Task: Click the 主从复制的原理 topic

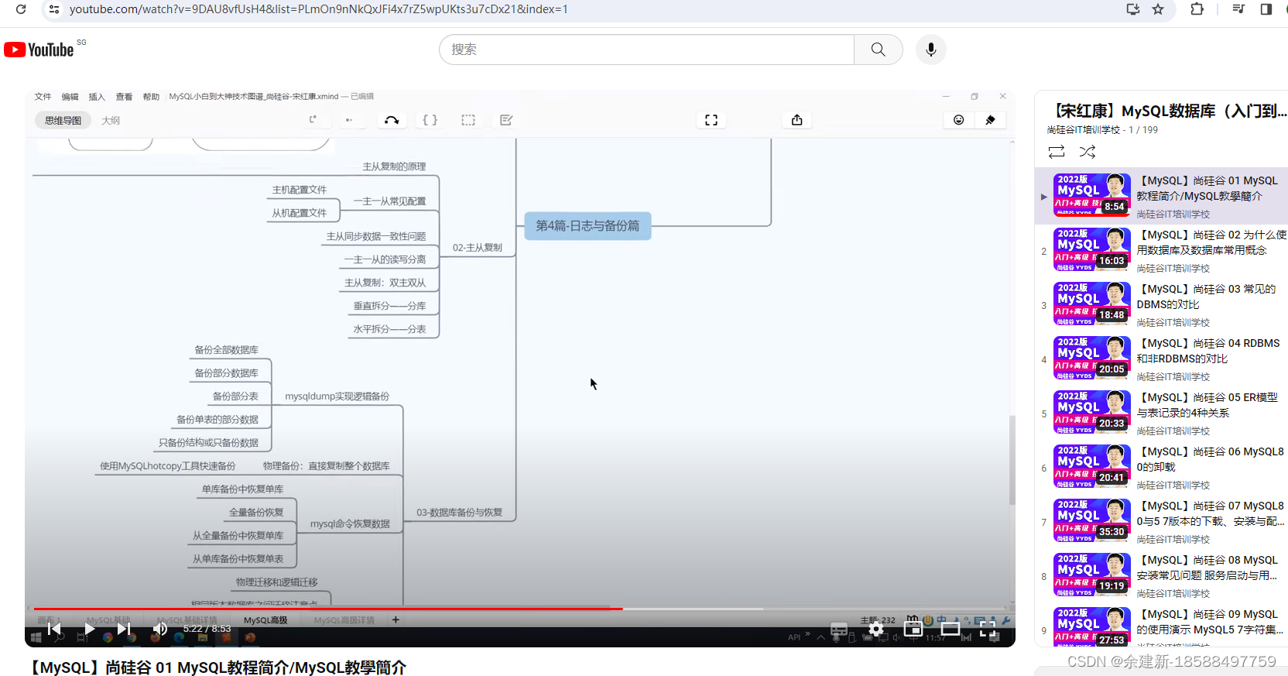Action: pos(394,166)
